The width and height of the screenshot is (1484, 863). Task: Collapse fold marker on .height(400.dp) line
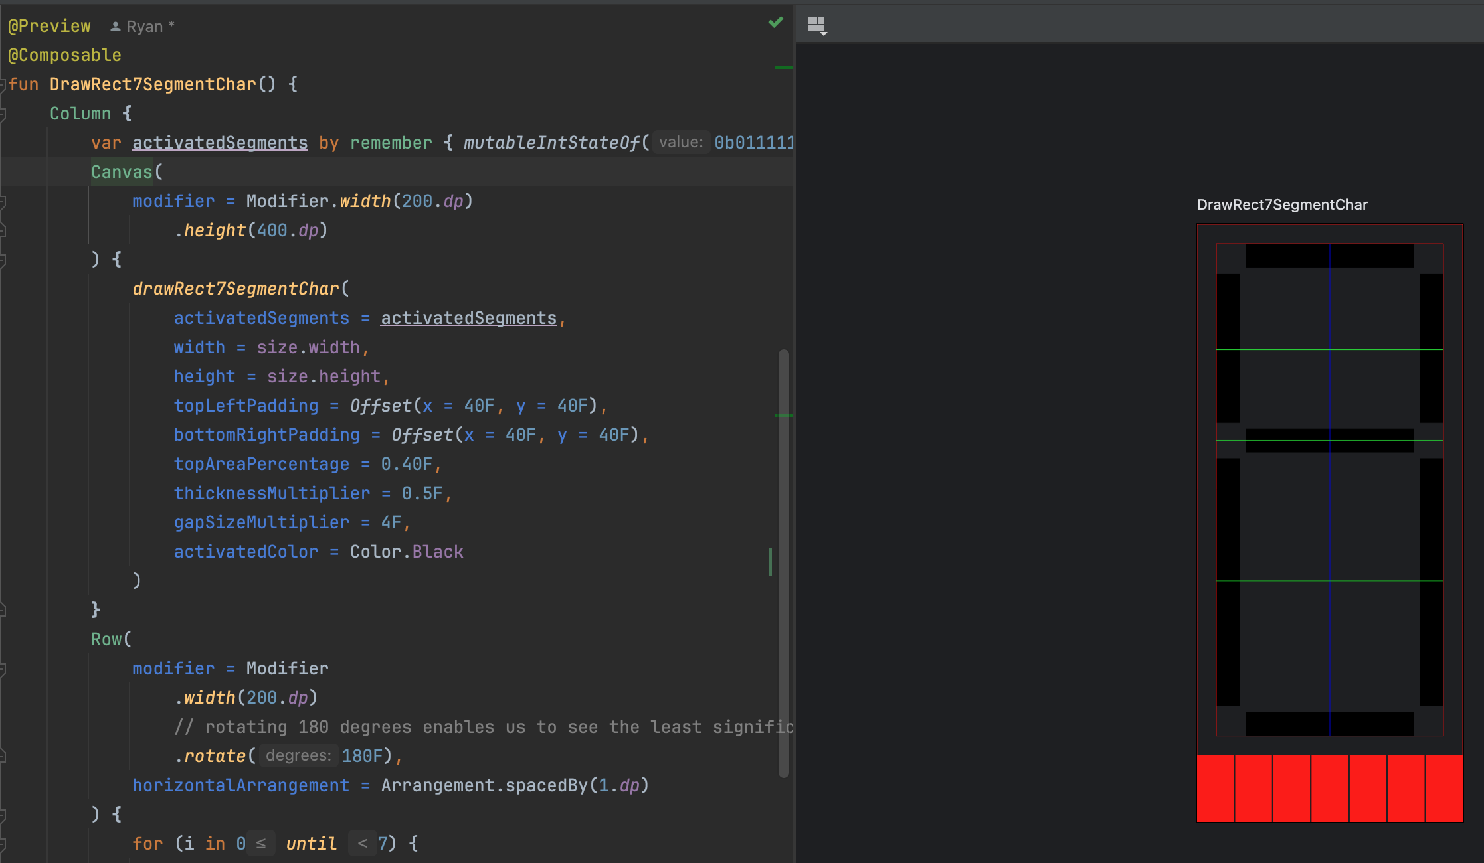(3, 230)
